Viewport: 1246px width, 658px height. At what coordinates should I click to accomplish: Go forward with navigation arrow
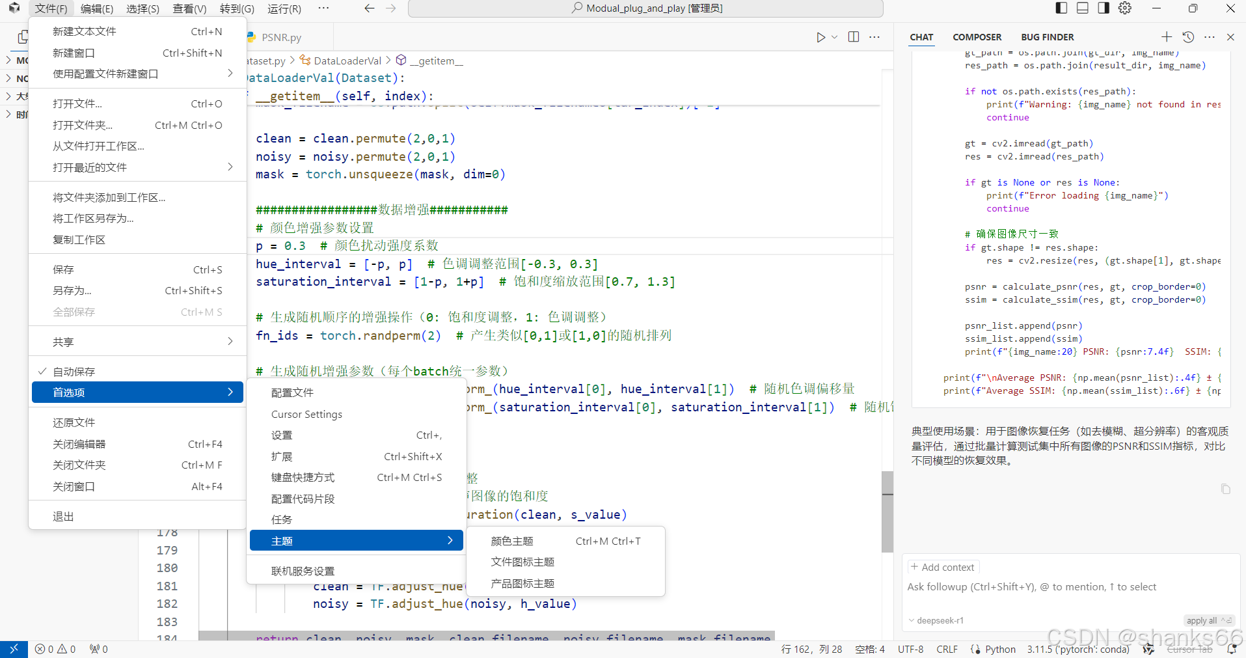tap(391, 8)
